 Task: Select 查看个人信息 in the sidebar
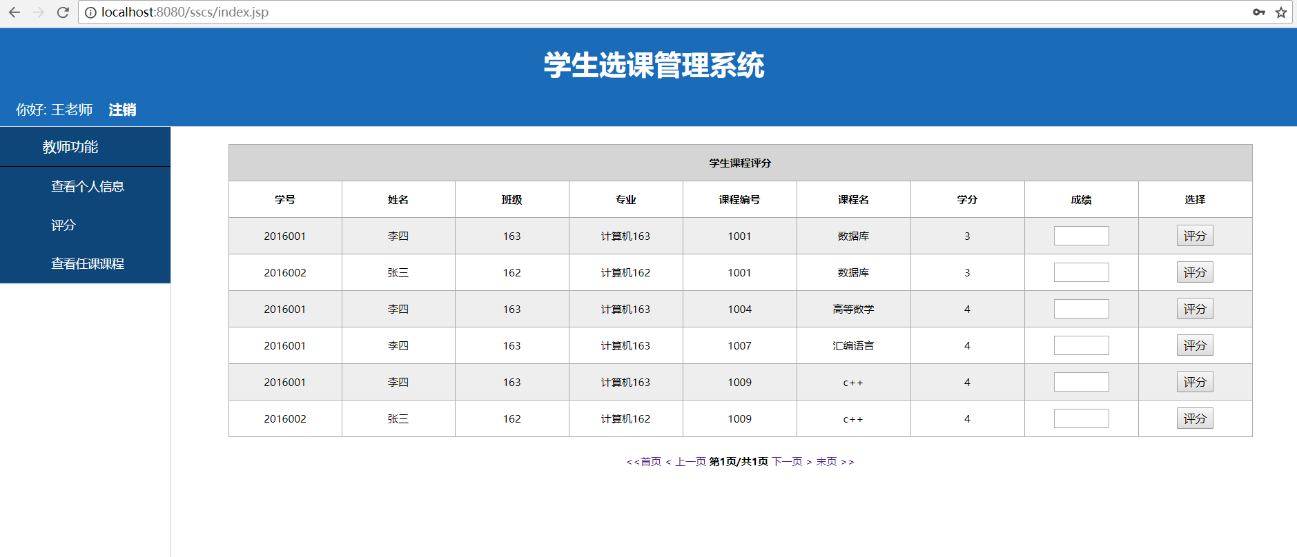(x=88, y=186)
